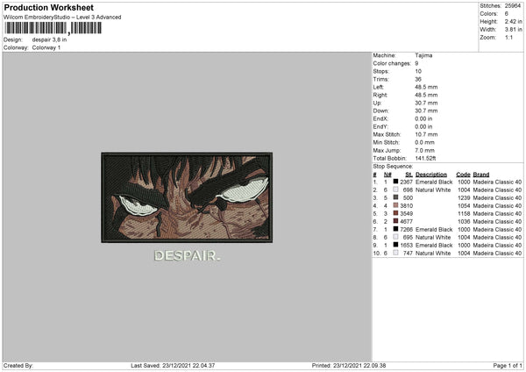This screenshot has height=372, width=526.
Task: Click the stitch count 7266 in row 7
Action: point(406,229)
